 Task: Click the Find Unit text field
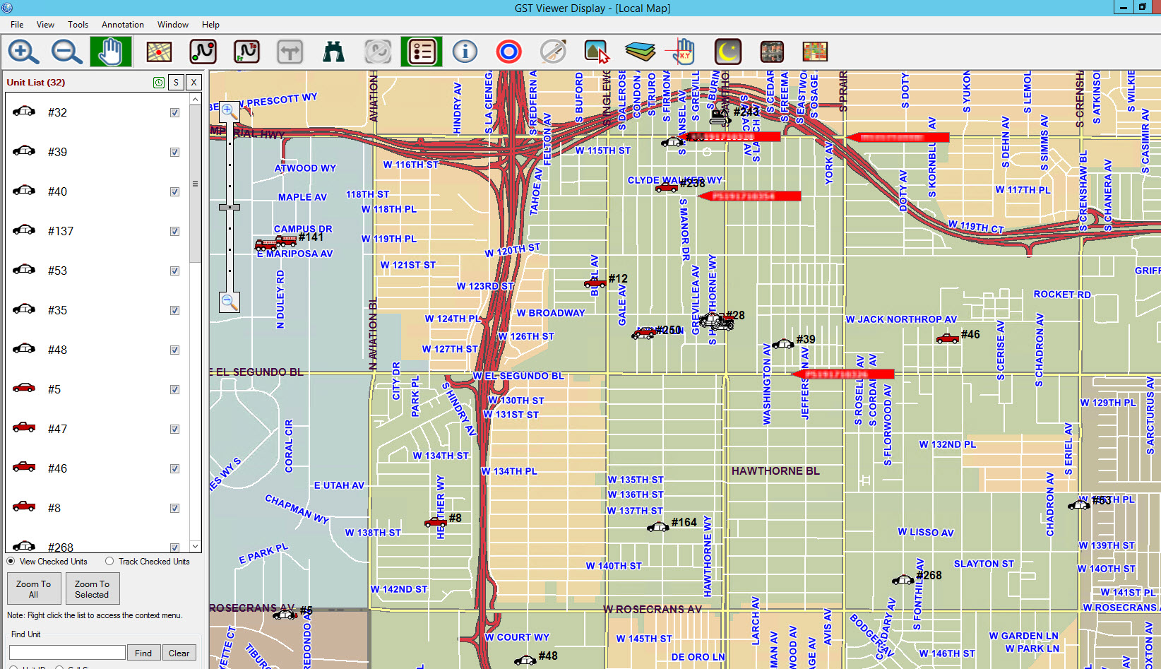pyautogui.click(x=67, y=653)
